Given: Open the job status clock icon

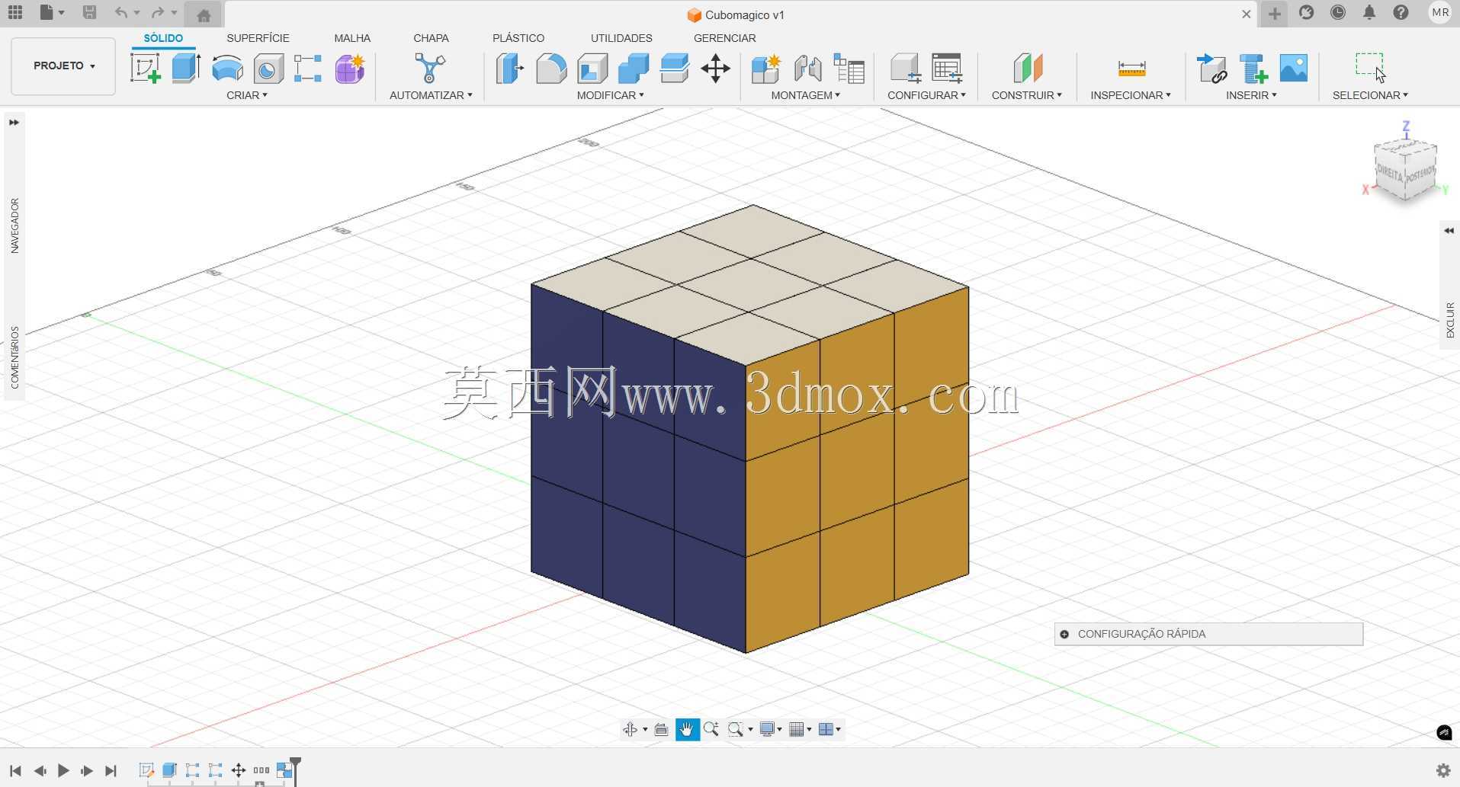Looking at the screenshot, I should [x=1338, y=12].
